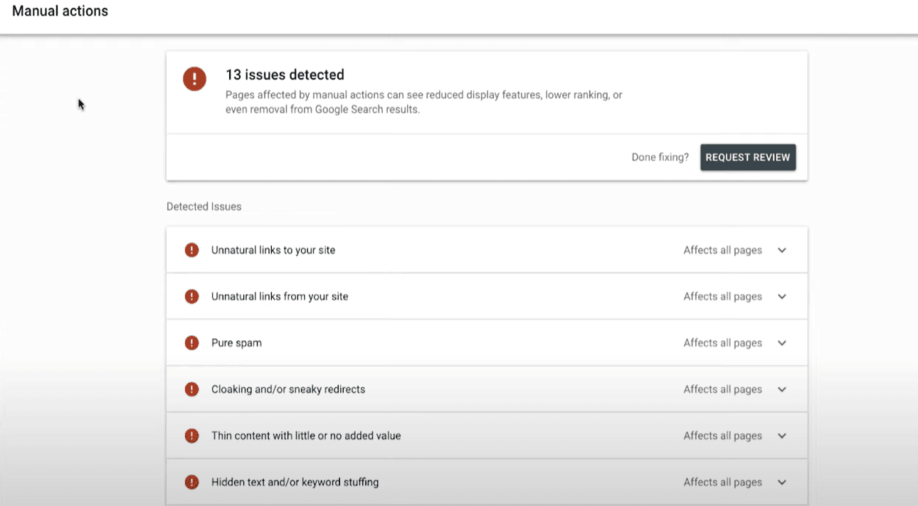Click the warning icon beside '13 issues detected'
The width and height of the screenshot is (918, 506).
pos(194,79)
